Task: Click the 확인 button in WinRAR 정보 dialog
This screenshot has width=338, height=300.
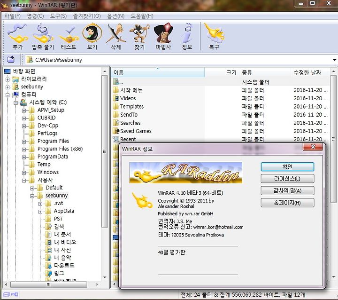Action: [287, 167]
